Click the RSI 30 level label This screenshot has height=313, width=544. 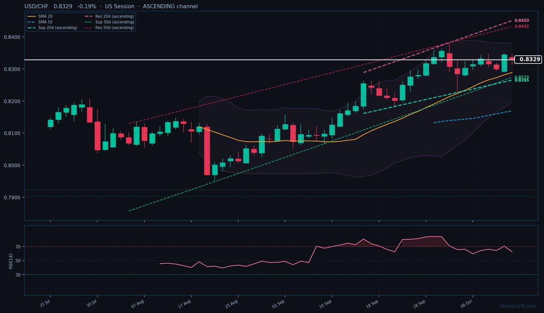(19, 275)
